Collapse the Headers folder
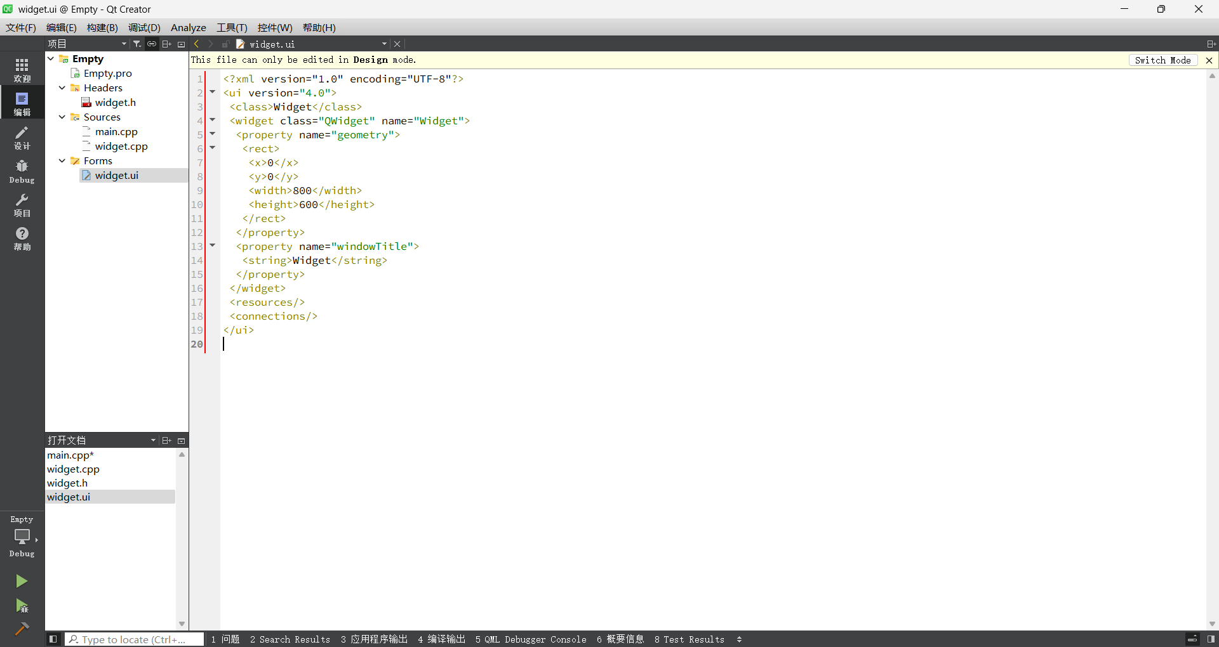 coord(62,88)
